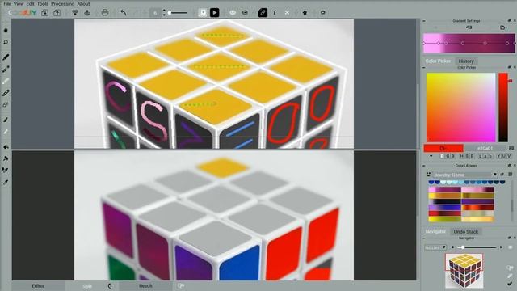Screen dimensions: 517x291
Task: Open the Edit menu
Action: pos(30,3)
